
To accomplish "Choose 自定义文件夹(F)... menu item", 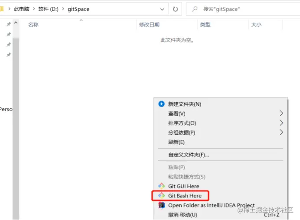I will [221, 155].
